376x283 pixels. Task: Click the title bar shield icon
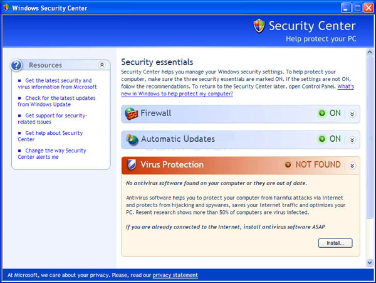6,8
